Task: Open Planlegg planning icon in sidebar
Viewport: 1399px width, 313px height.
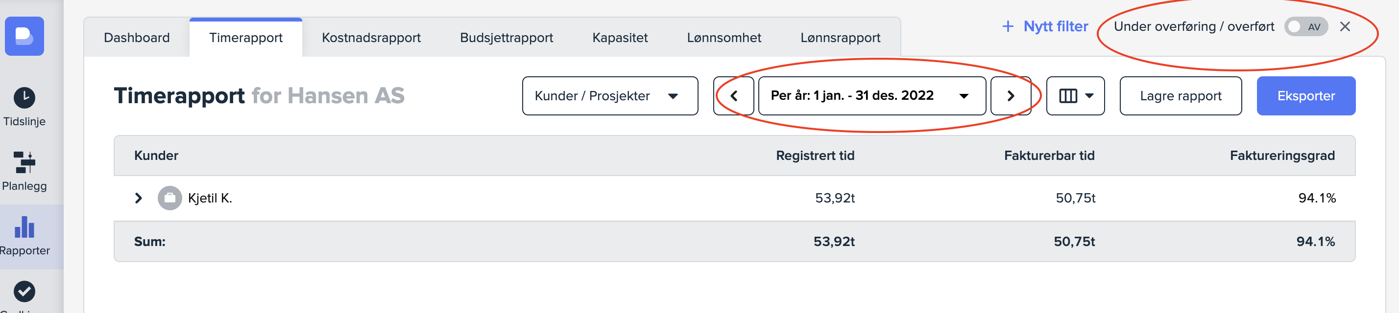Action: [x=24, y=162]
